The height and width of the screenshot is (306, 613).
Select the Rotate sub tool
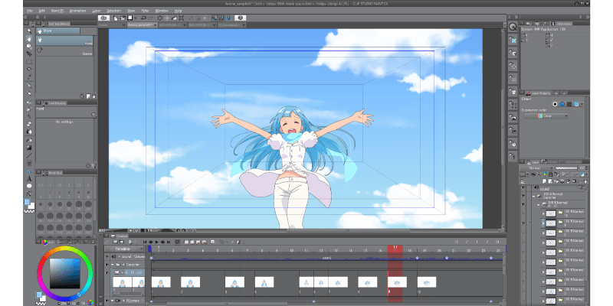coord(65,51)
